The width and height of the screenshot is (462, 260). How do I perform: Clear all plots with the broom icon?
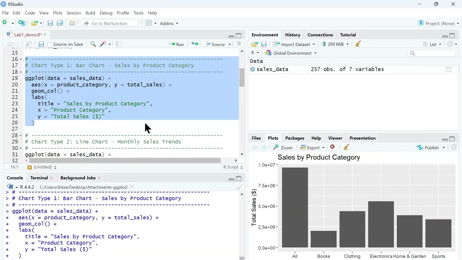[x=346, y=147]
